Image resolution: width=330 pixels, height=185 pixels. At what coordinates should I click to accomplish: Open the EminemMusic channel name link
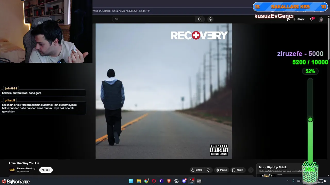coord(25,168)
